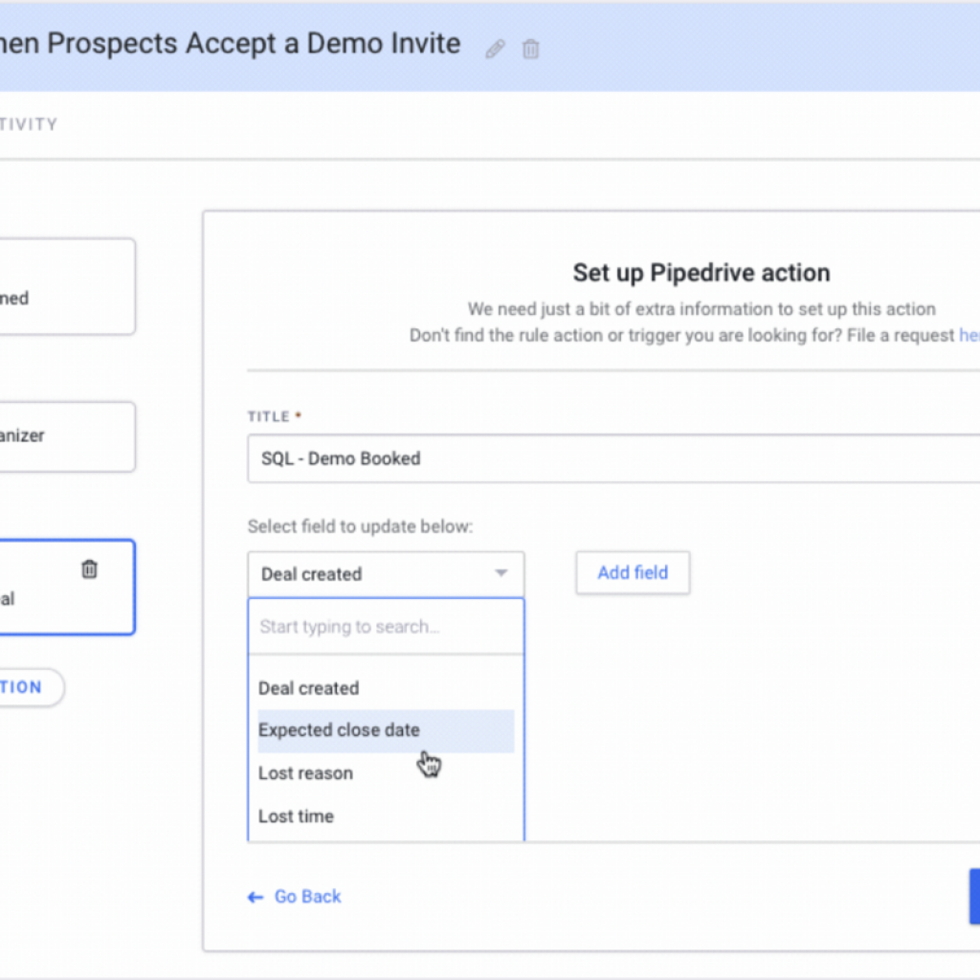
Task: Select the step card ending in 'anizer'
Action: pos(67,436)
